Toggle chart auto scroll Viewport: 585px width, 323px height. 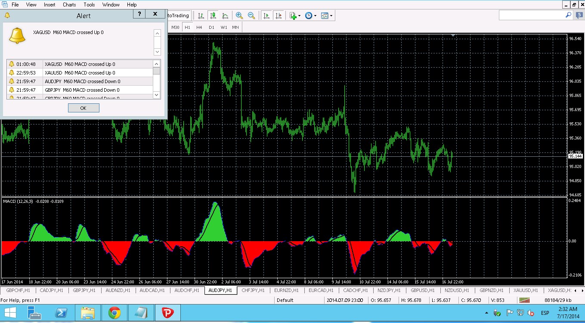pos(266,16)
